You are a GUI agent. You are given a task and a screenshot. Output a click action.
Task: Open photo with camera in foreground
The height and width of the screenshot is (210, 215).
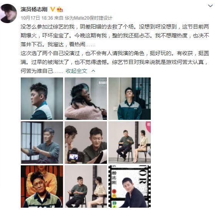86,143
